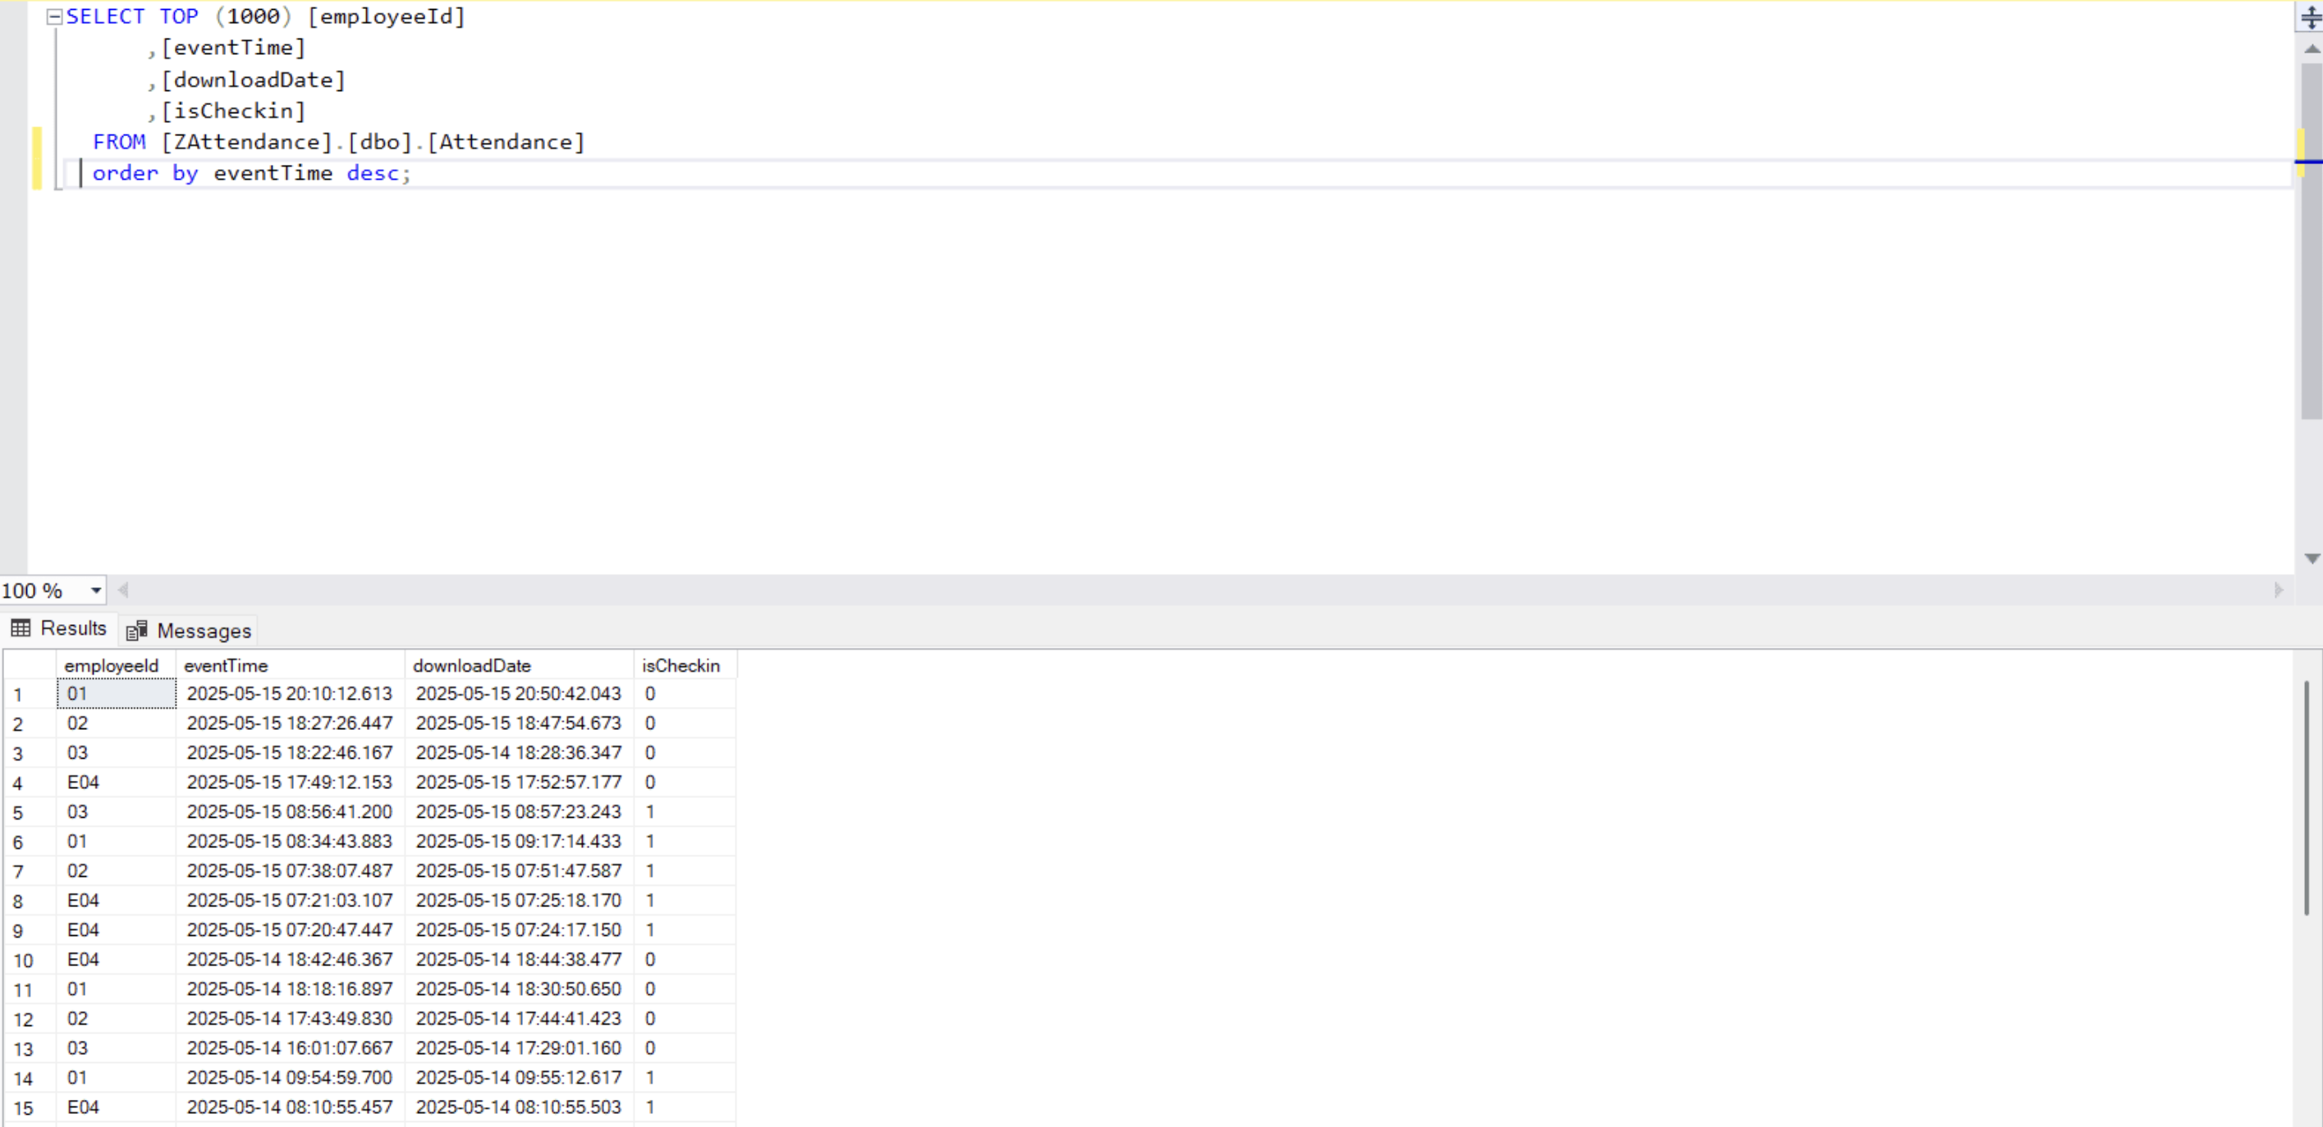Screen dimensions: 2323x1127
Task: Switch to the Messages tab
Action: [203, 631]
